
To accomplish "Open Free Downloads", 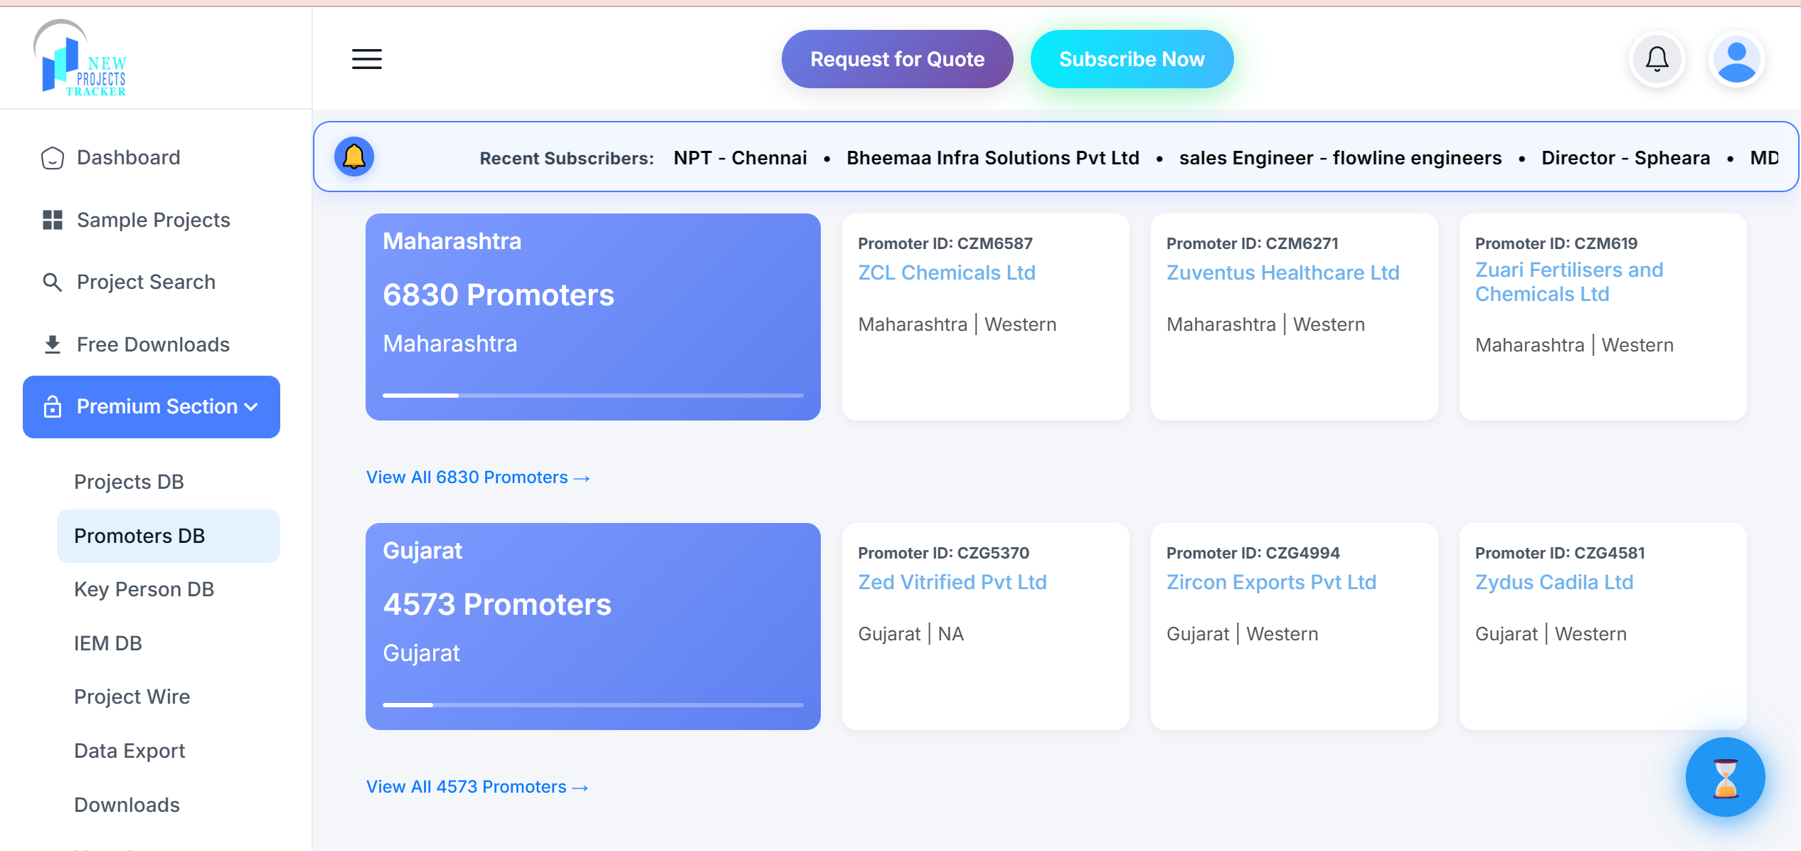I will click(152, 344).
